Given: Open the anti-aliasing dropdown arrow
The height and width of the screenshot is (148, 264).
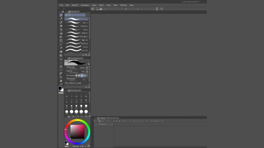Looking at the screenshot, I should (x=87, y=76).
